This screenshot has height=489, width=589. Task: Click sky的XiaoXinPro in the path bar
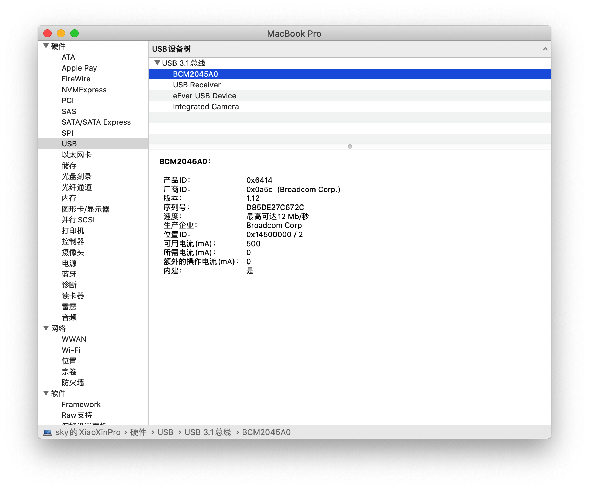coord(88,432)
